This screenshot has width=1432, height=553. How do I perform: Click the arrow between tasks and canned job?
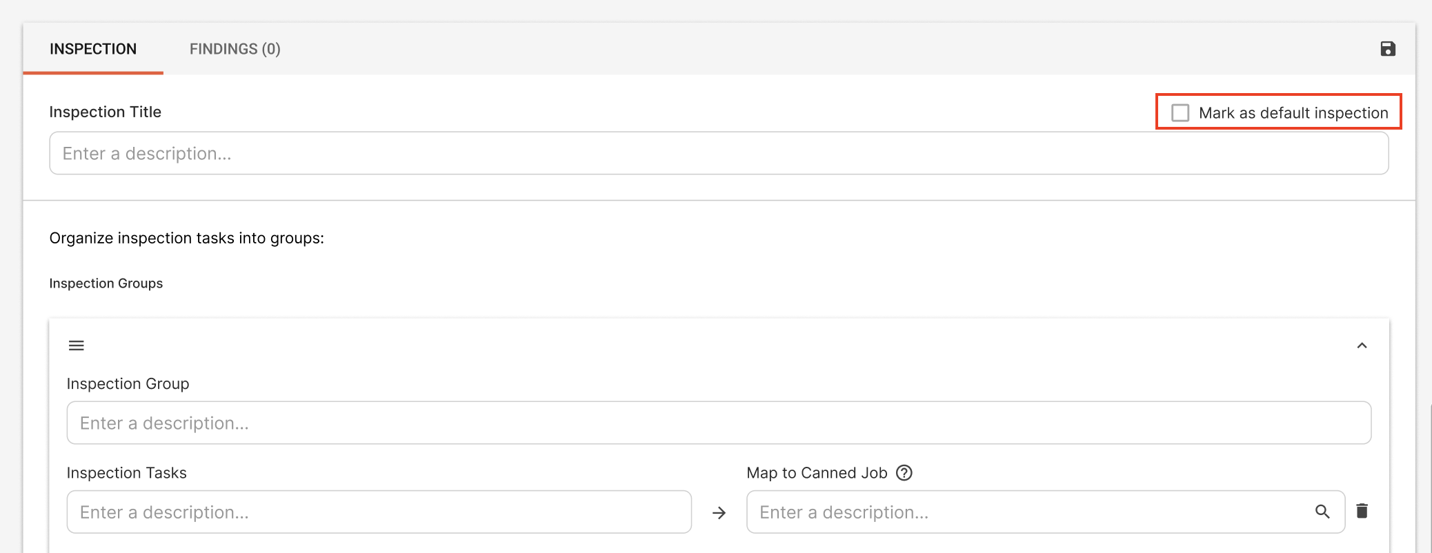click(719, 513)
